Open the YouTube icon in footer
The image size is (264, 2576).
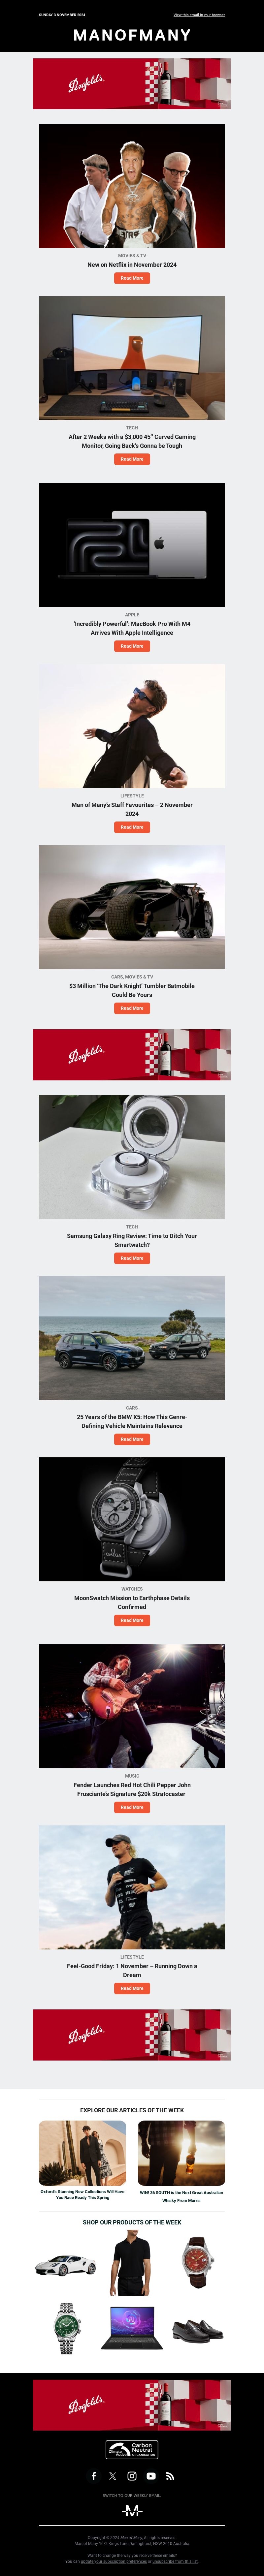click(x=151, y=2476)
